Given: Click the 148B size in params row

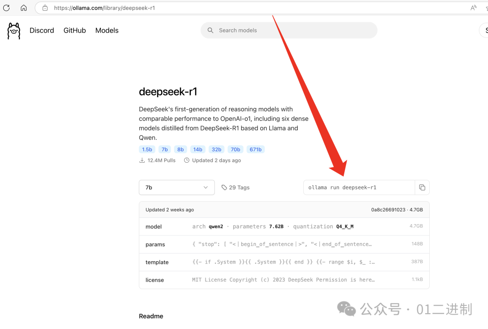Looking at the screenshot, I should tap(417, 244).
